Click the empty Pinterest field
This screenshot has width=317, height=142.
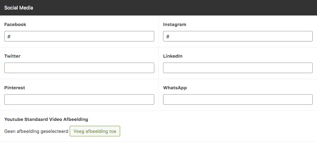[x=79, y=99]
